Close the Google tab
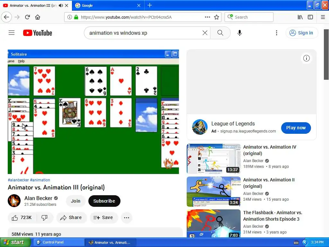 point(139,5)
